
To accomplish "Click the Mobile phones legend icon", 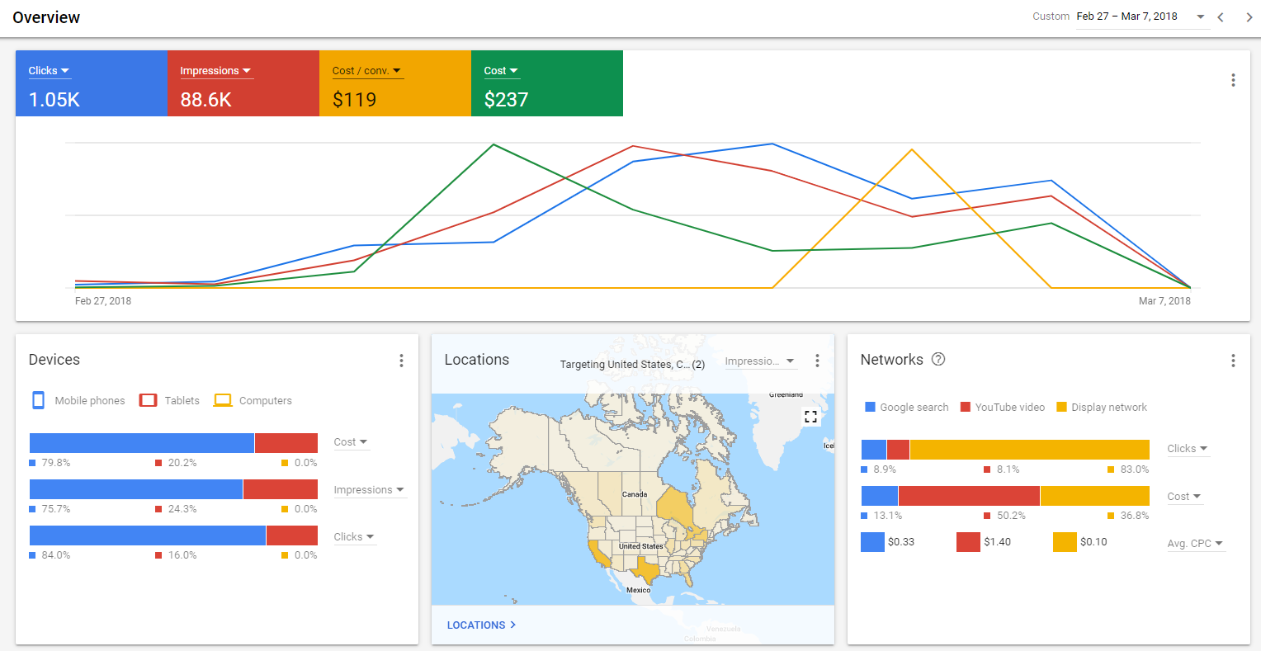I will tap(38, 400).
